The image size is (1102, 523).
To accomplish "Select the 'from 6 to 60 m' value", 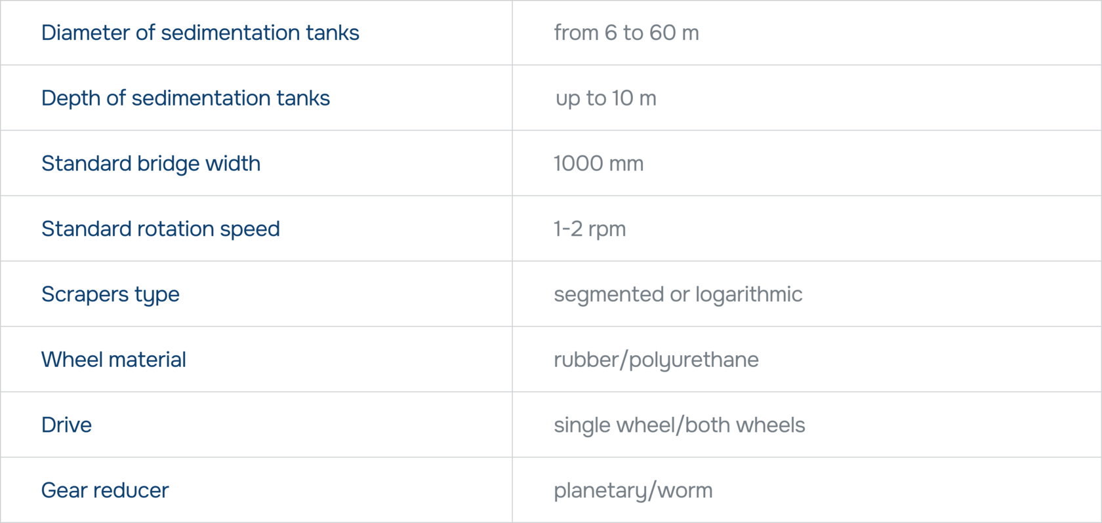I will coord(626,33).
